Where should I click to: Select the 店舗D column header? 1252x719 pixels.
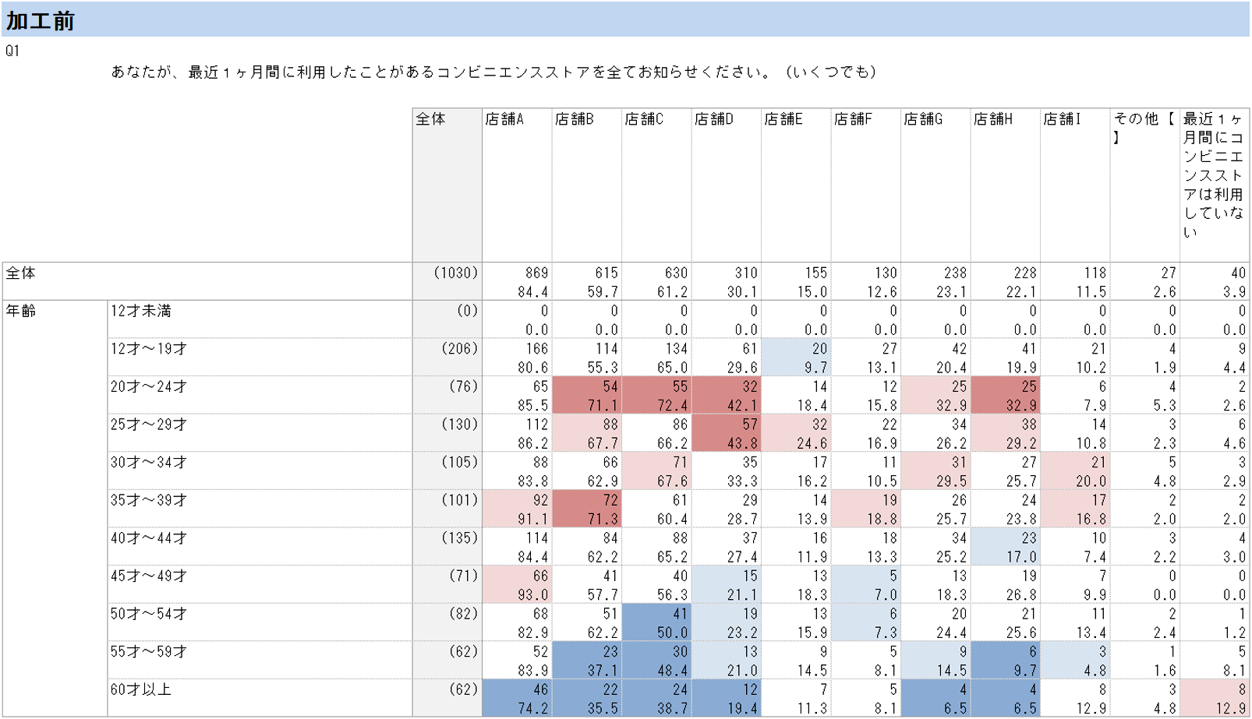[727, 185]
